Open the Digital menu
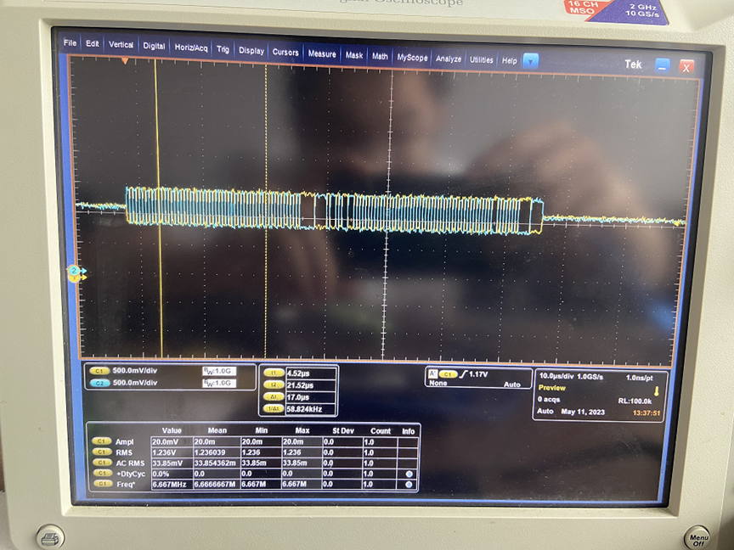This screenshot has height=550, width=734. coord(154,46)
